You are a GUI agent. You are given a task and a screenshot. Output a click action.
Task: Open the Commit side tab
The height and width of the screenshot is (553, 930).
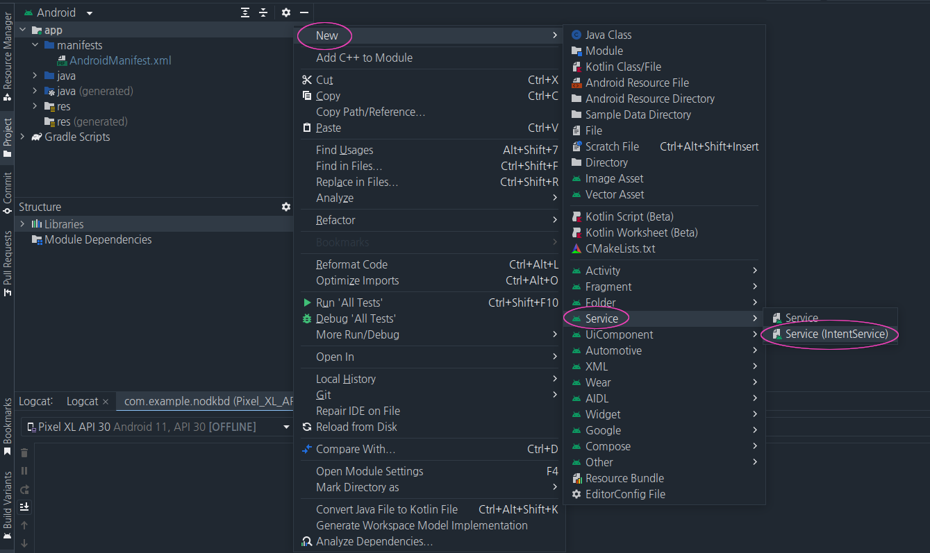tap(7, 193)
